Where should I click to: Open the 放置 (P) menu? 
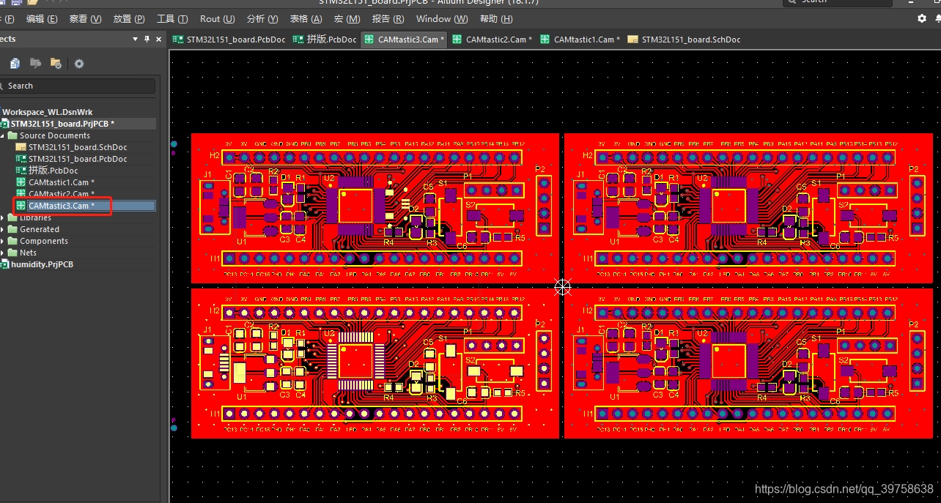[x=129, y=19]
